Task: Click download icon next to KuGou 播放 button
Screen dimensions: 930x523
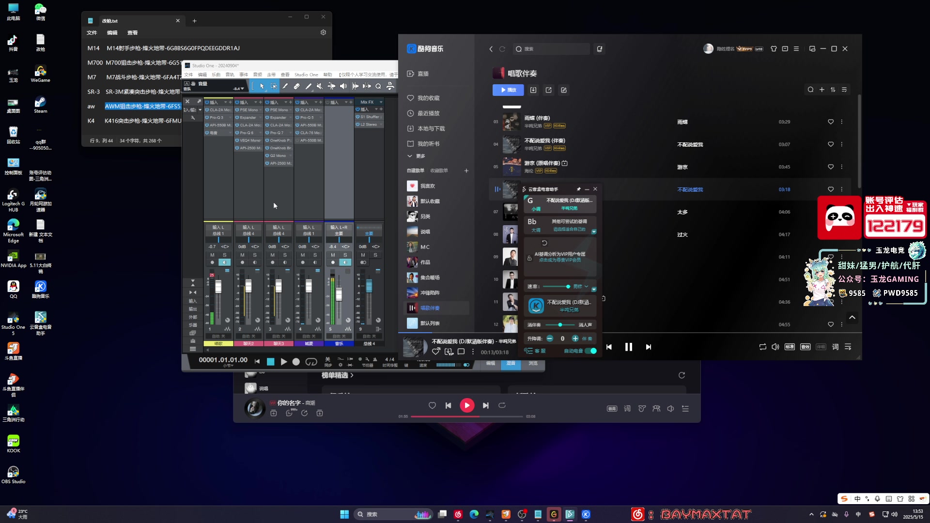Action: (533, 90)
